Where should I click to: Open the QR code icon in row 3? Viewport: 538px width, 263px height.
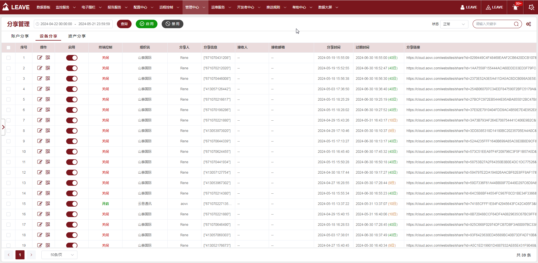coord(48,78)
